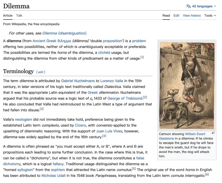Screen dimensions: 222x183
Task: Click 'From Wikipedia, the free encyclopedia' tagline
Action: (31, 24)
